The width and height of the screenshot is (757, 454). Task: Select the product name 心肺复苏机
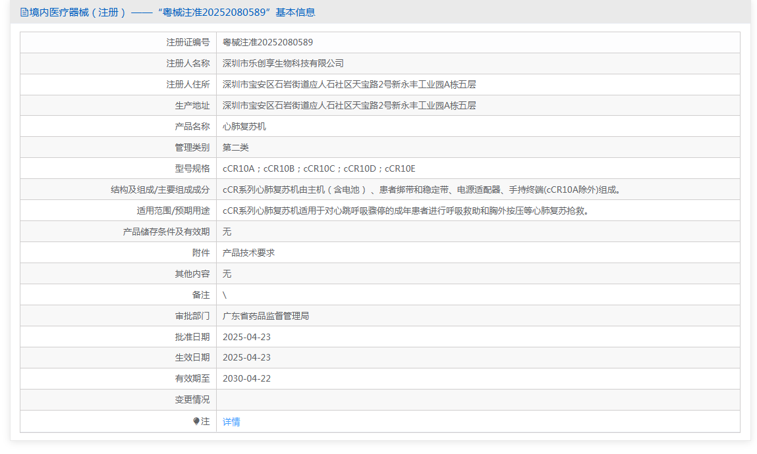pos(244,126)
